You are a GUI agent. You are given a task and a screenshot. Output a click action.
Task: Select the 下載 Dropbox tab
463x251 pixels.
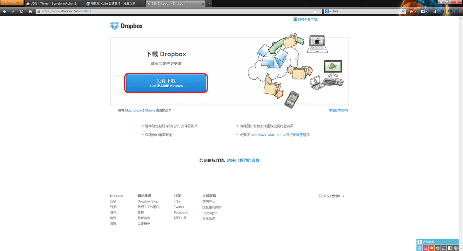[x=176, y=4]
